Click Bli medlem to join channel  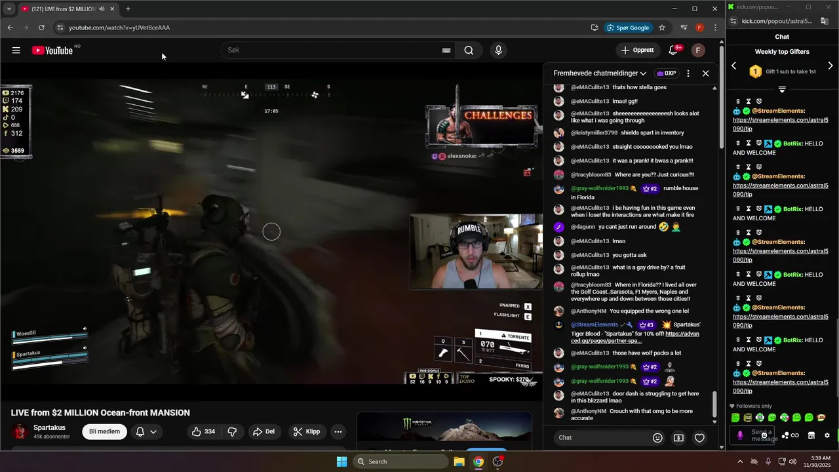click(x=105, y=431)
